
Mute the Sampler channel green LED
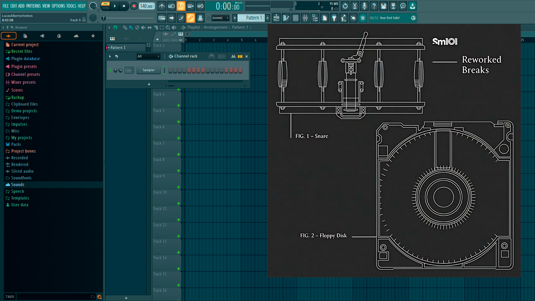click(x=110, y=70)
